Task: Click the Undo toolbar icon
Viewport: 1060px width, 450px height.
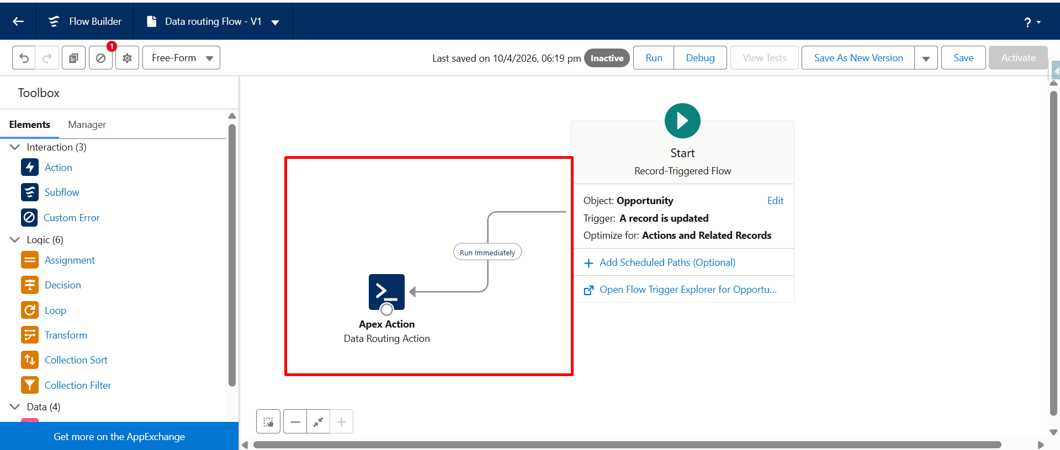Action: [x=24, y=58]
